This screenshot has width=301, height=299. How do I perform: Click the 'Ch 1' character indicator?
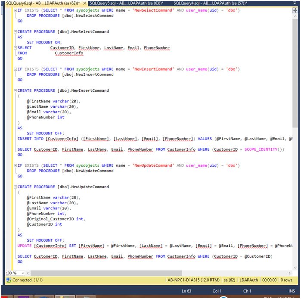(x=247, y=291)
